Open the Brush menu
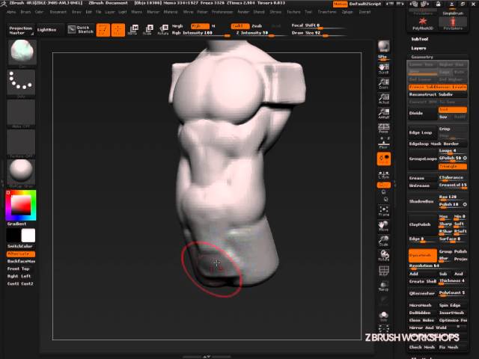 point(25,12)
